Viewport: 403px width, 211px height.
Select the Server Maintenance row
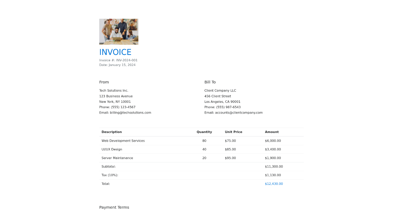click(x=117, y=158)
